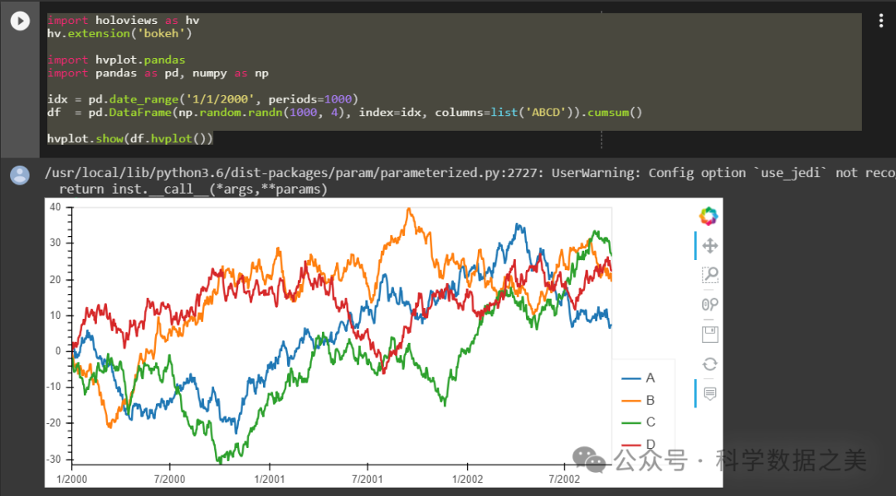896x496 pixels.
Task: Click the green line color swatch in legend
Action: tap(631, 422)
